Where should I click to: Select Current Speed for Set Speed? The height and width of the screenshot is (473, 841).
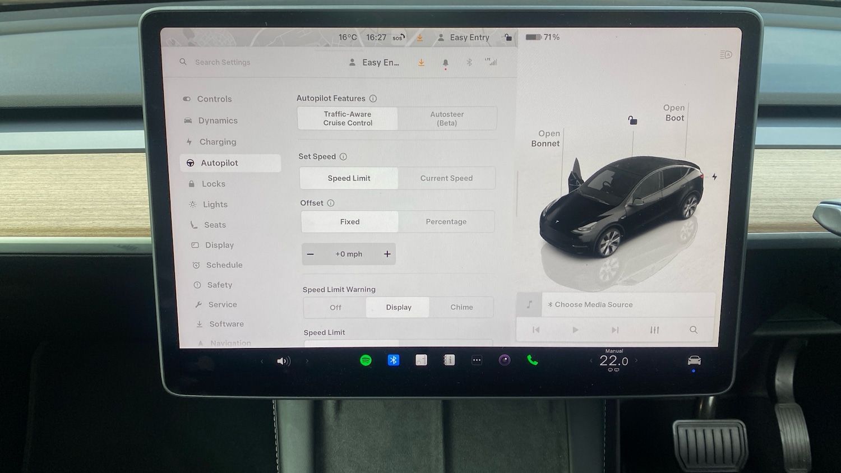pos(446,178)
